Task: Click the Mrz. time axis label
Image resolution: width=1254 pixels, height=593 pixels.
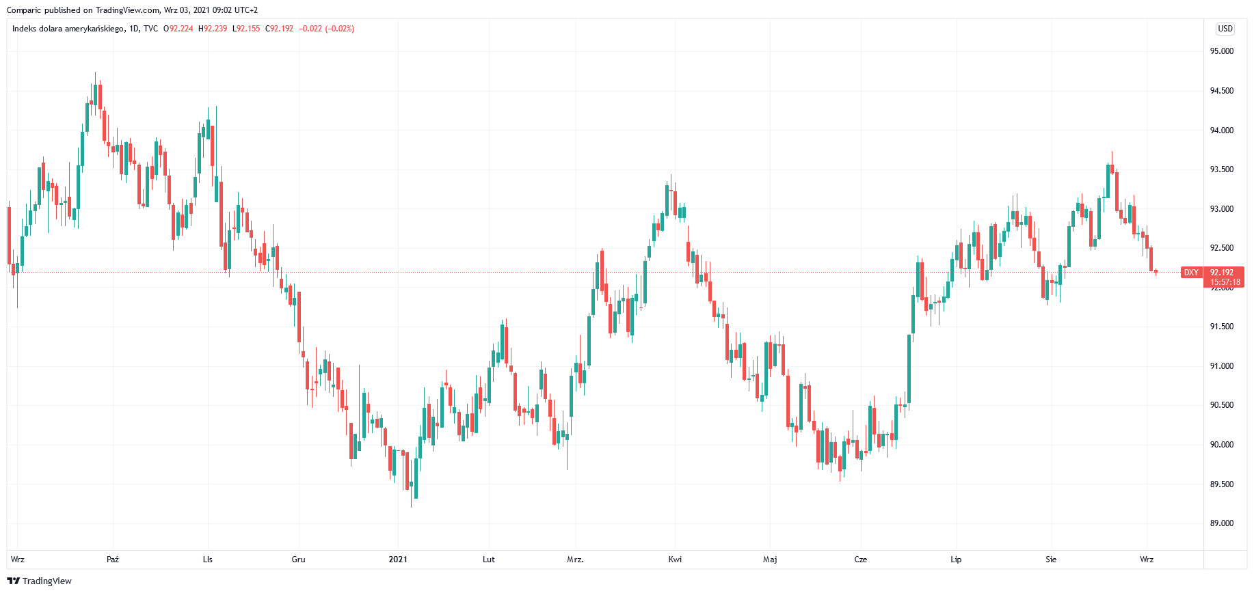Action: (x=575, y=560)
